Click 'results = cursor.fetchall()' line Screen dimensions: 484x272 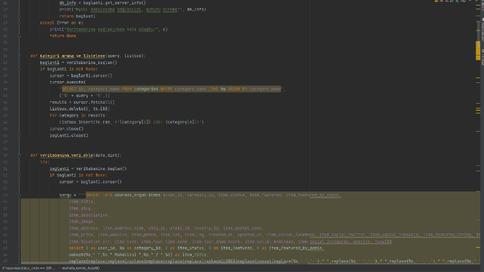(x=82, y=102)
